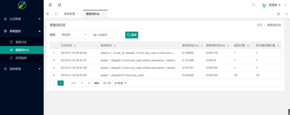Click lock wait time 0.000176
Viewport: 290px width, 115px height.
212,53
